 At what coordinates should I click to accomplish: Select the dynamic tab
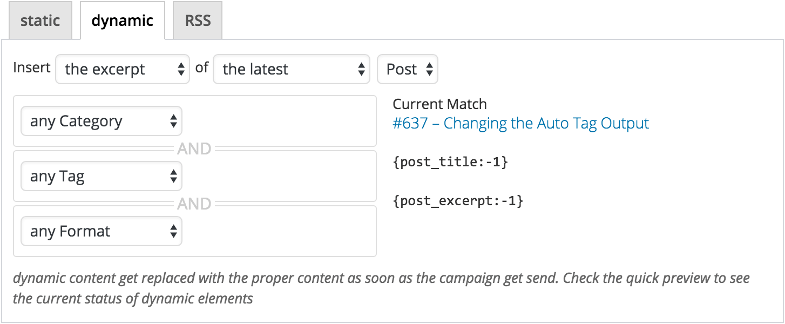pos(122,21)
